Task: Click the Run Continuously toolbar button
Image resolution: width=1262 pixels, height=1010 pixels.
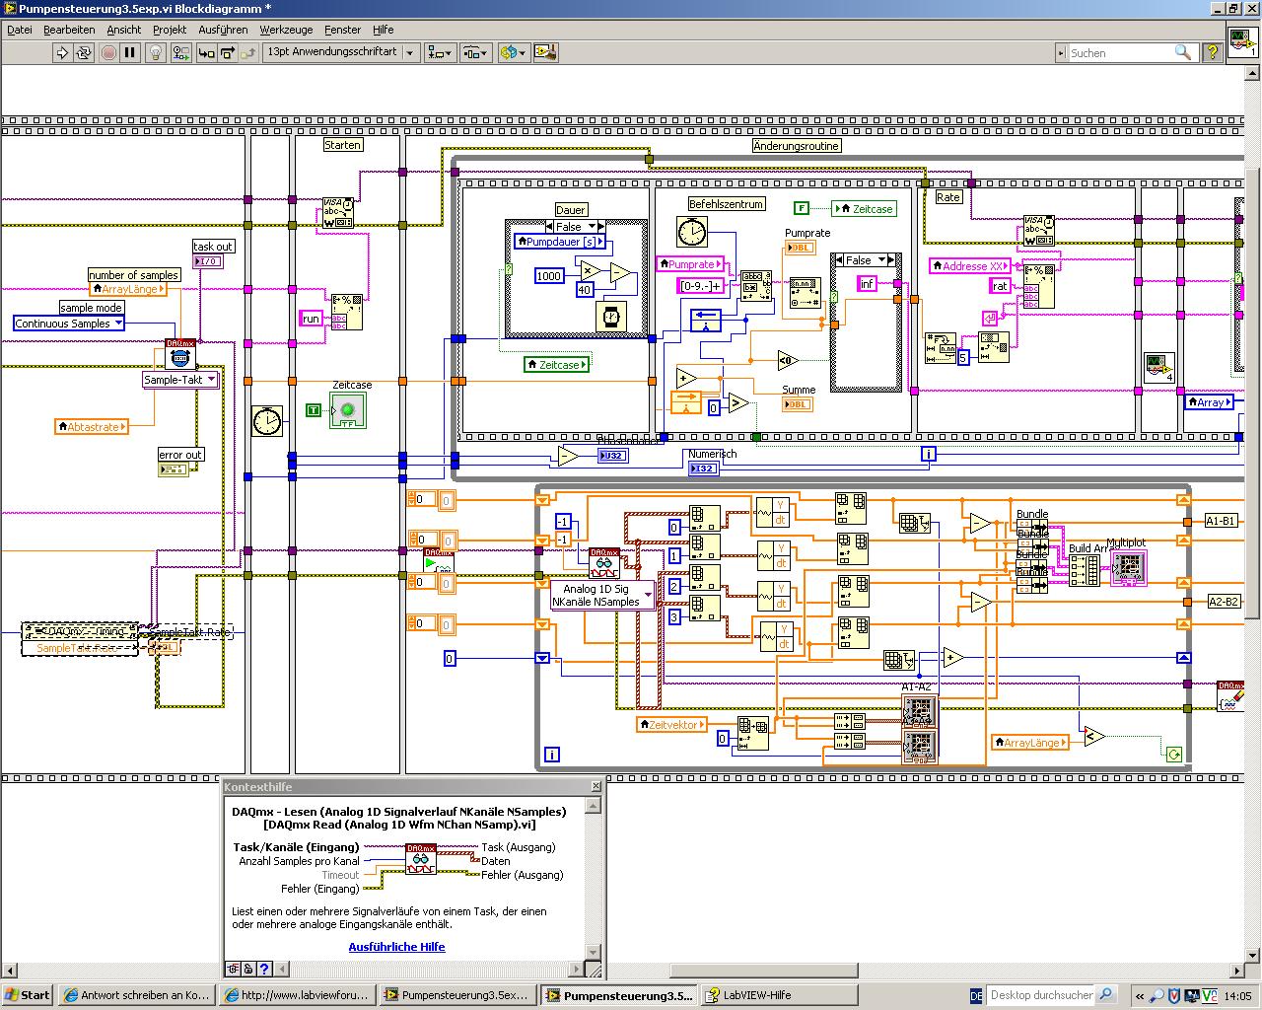Action: click(84, 53)
